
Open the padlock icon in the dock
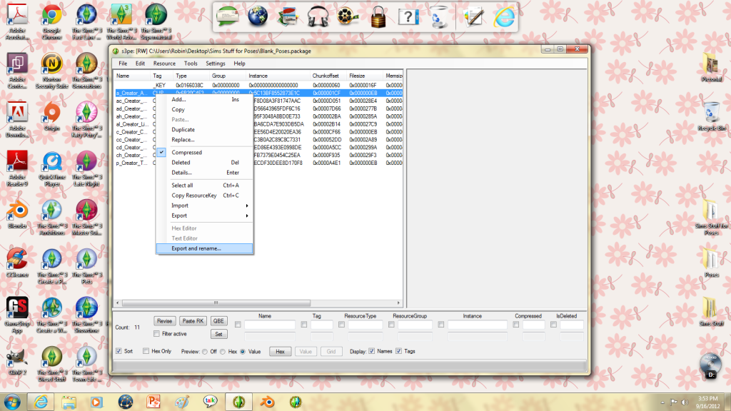(x=378, y=17)
